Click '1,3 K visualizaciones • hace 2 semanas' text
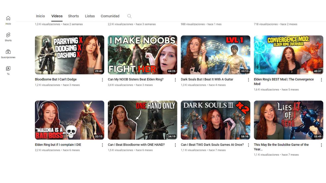Viewport: 326px width, 183px height. [x=59, y=24]
